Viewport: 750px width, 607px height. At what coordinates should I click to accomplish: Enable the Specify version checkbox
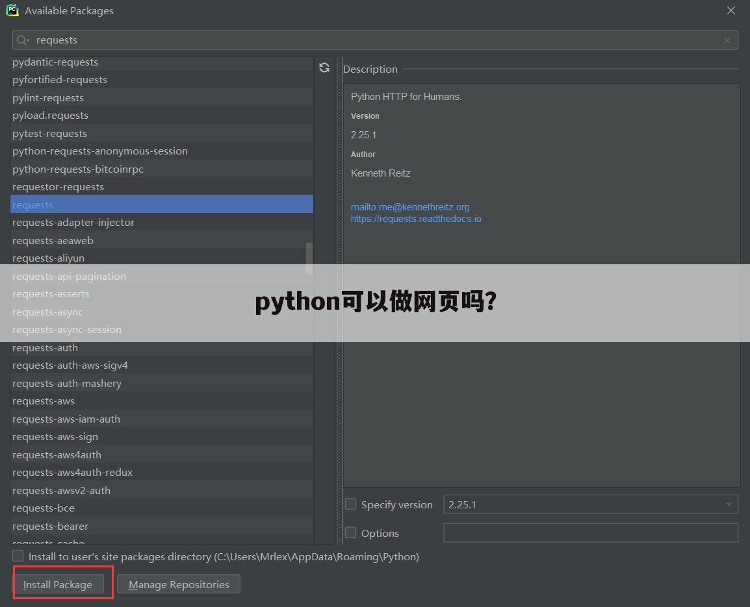(x=350, y=504)
